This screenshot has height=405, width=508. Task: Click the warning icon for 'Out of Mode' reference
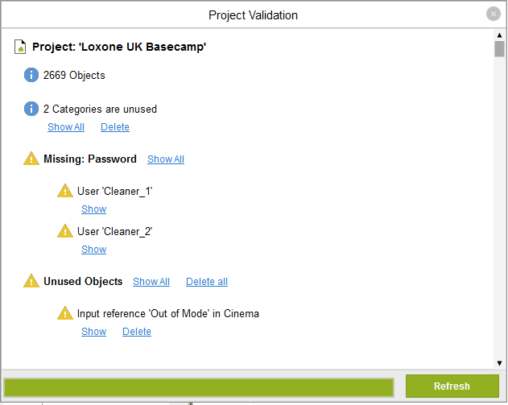pyautogui.click(x=65, y=313)
